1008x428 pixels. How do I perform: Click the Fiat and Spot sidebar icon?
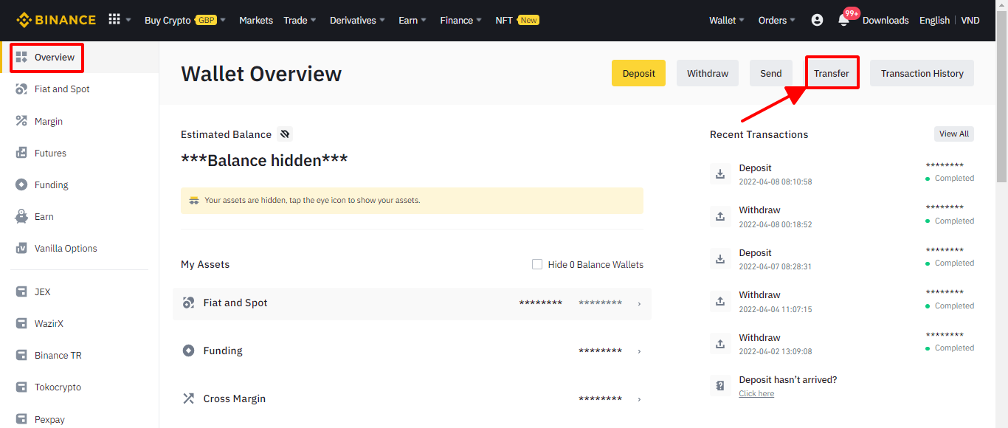pyautogui.click(x=21, y=89)
